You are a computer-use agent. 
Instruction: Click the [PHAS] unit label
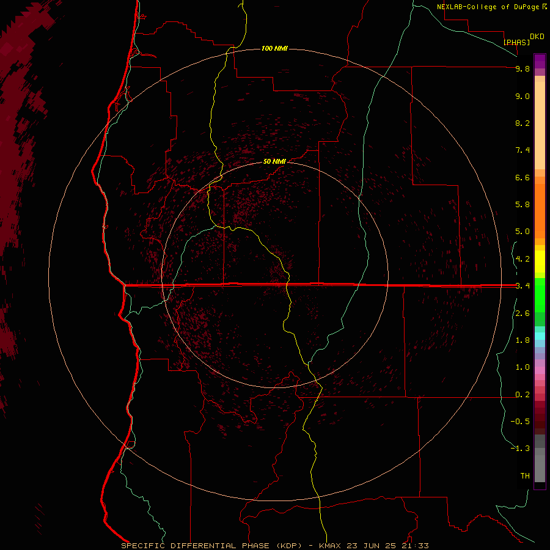point(516,42)
